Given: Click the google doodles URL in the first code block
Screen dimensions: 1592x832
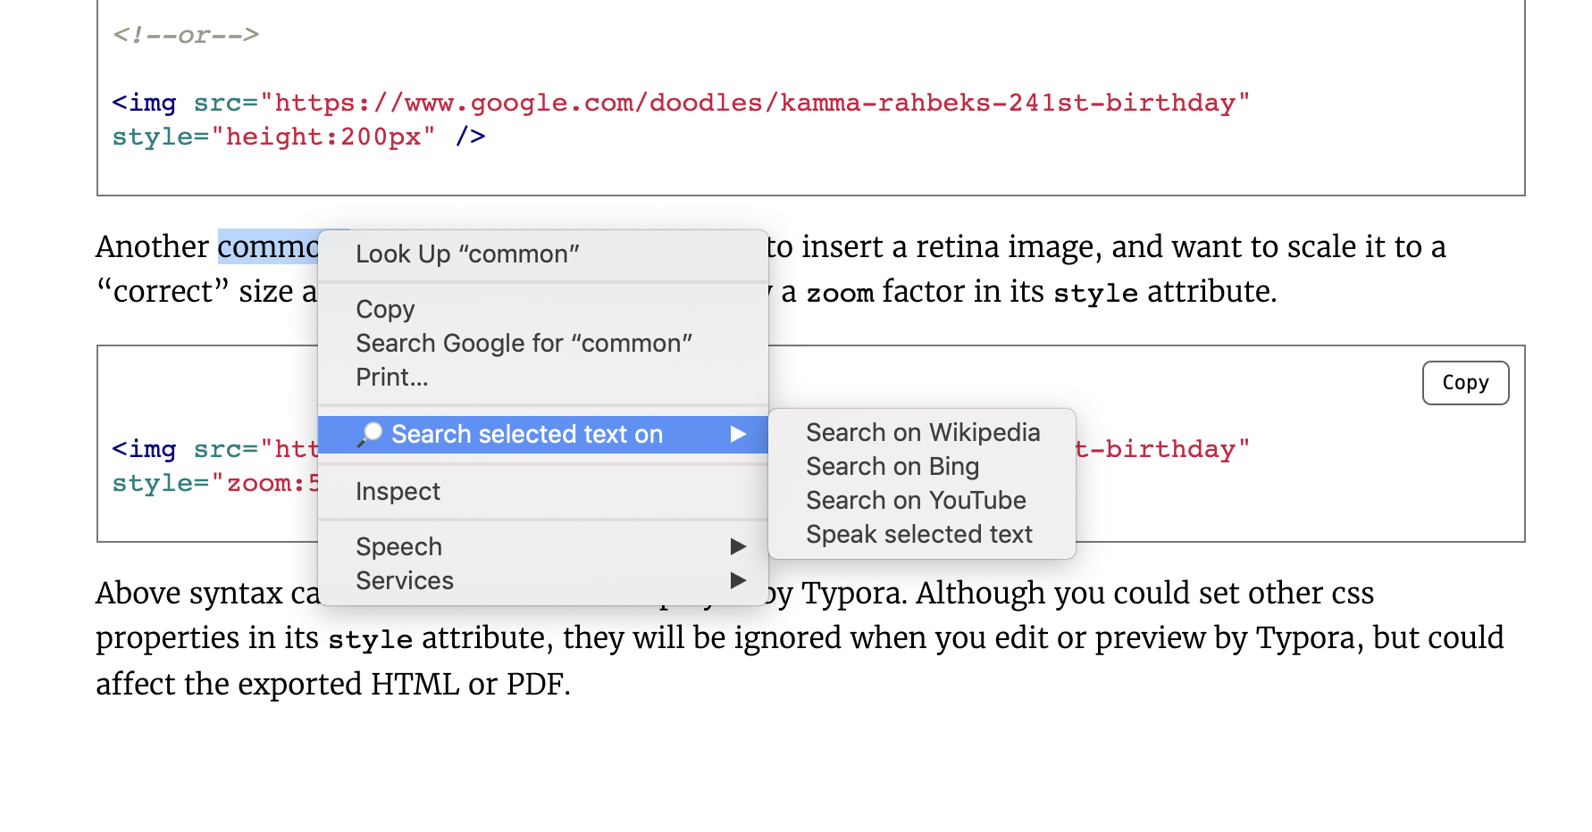Looking at the screenshot, I should (x=755, y=103).
